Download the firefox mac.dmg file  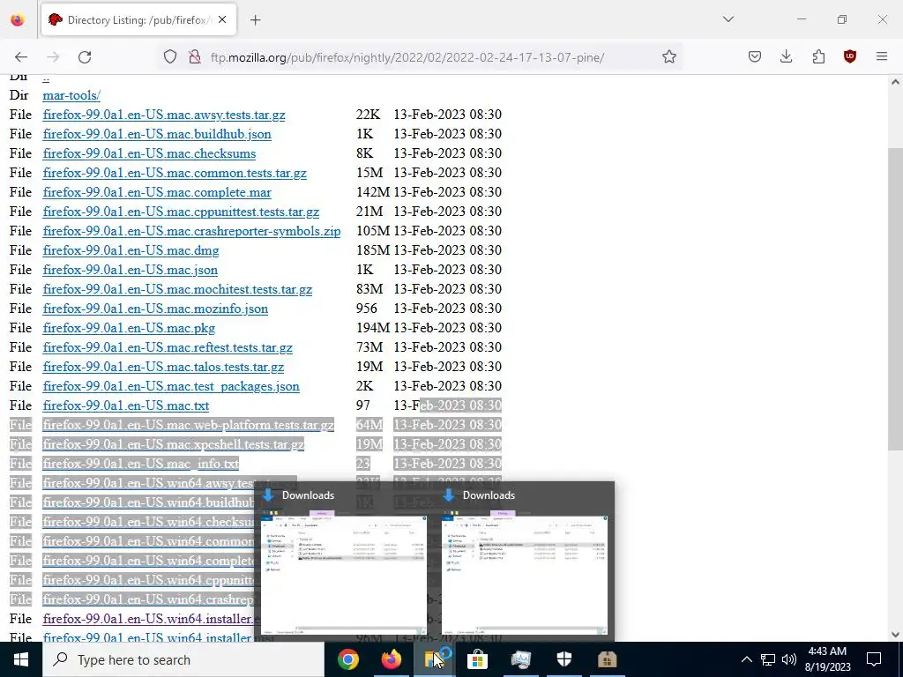(131, 250)
